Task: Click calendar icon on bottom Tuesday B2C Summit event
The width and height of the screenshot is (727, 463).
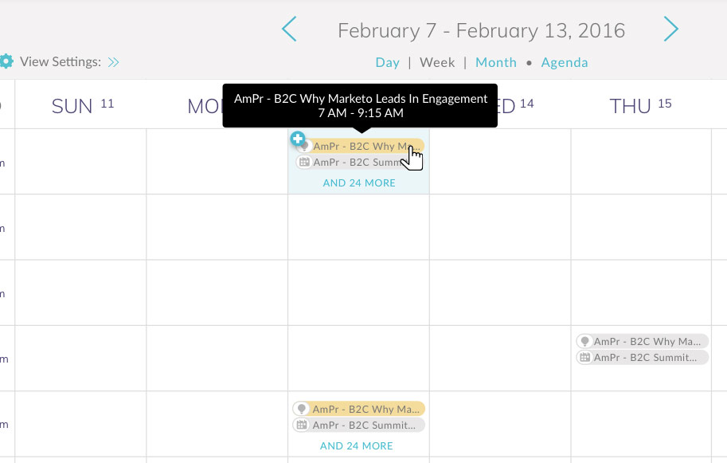Action: (302, 426)
